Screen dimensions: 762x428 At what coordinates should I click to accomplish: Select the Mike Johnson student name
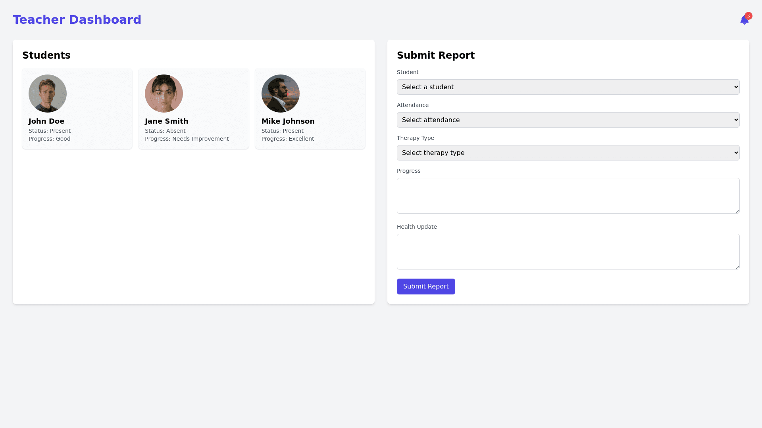tap(288, 121)
